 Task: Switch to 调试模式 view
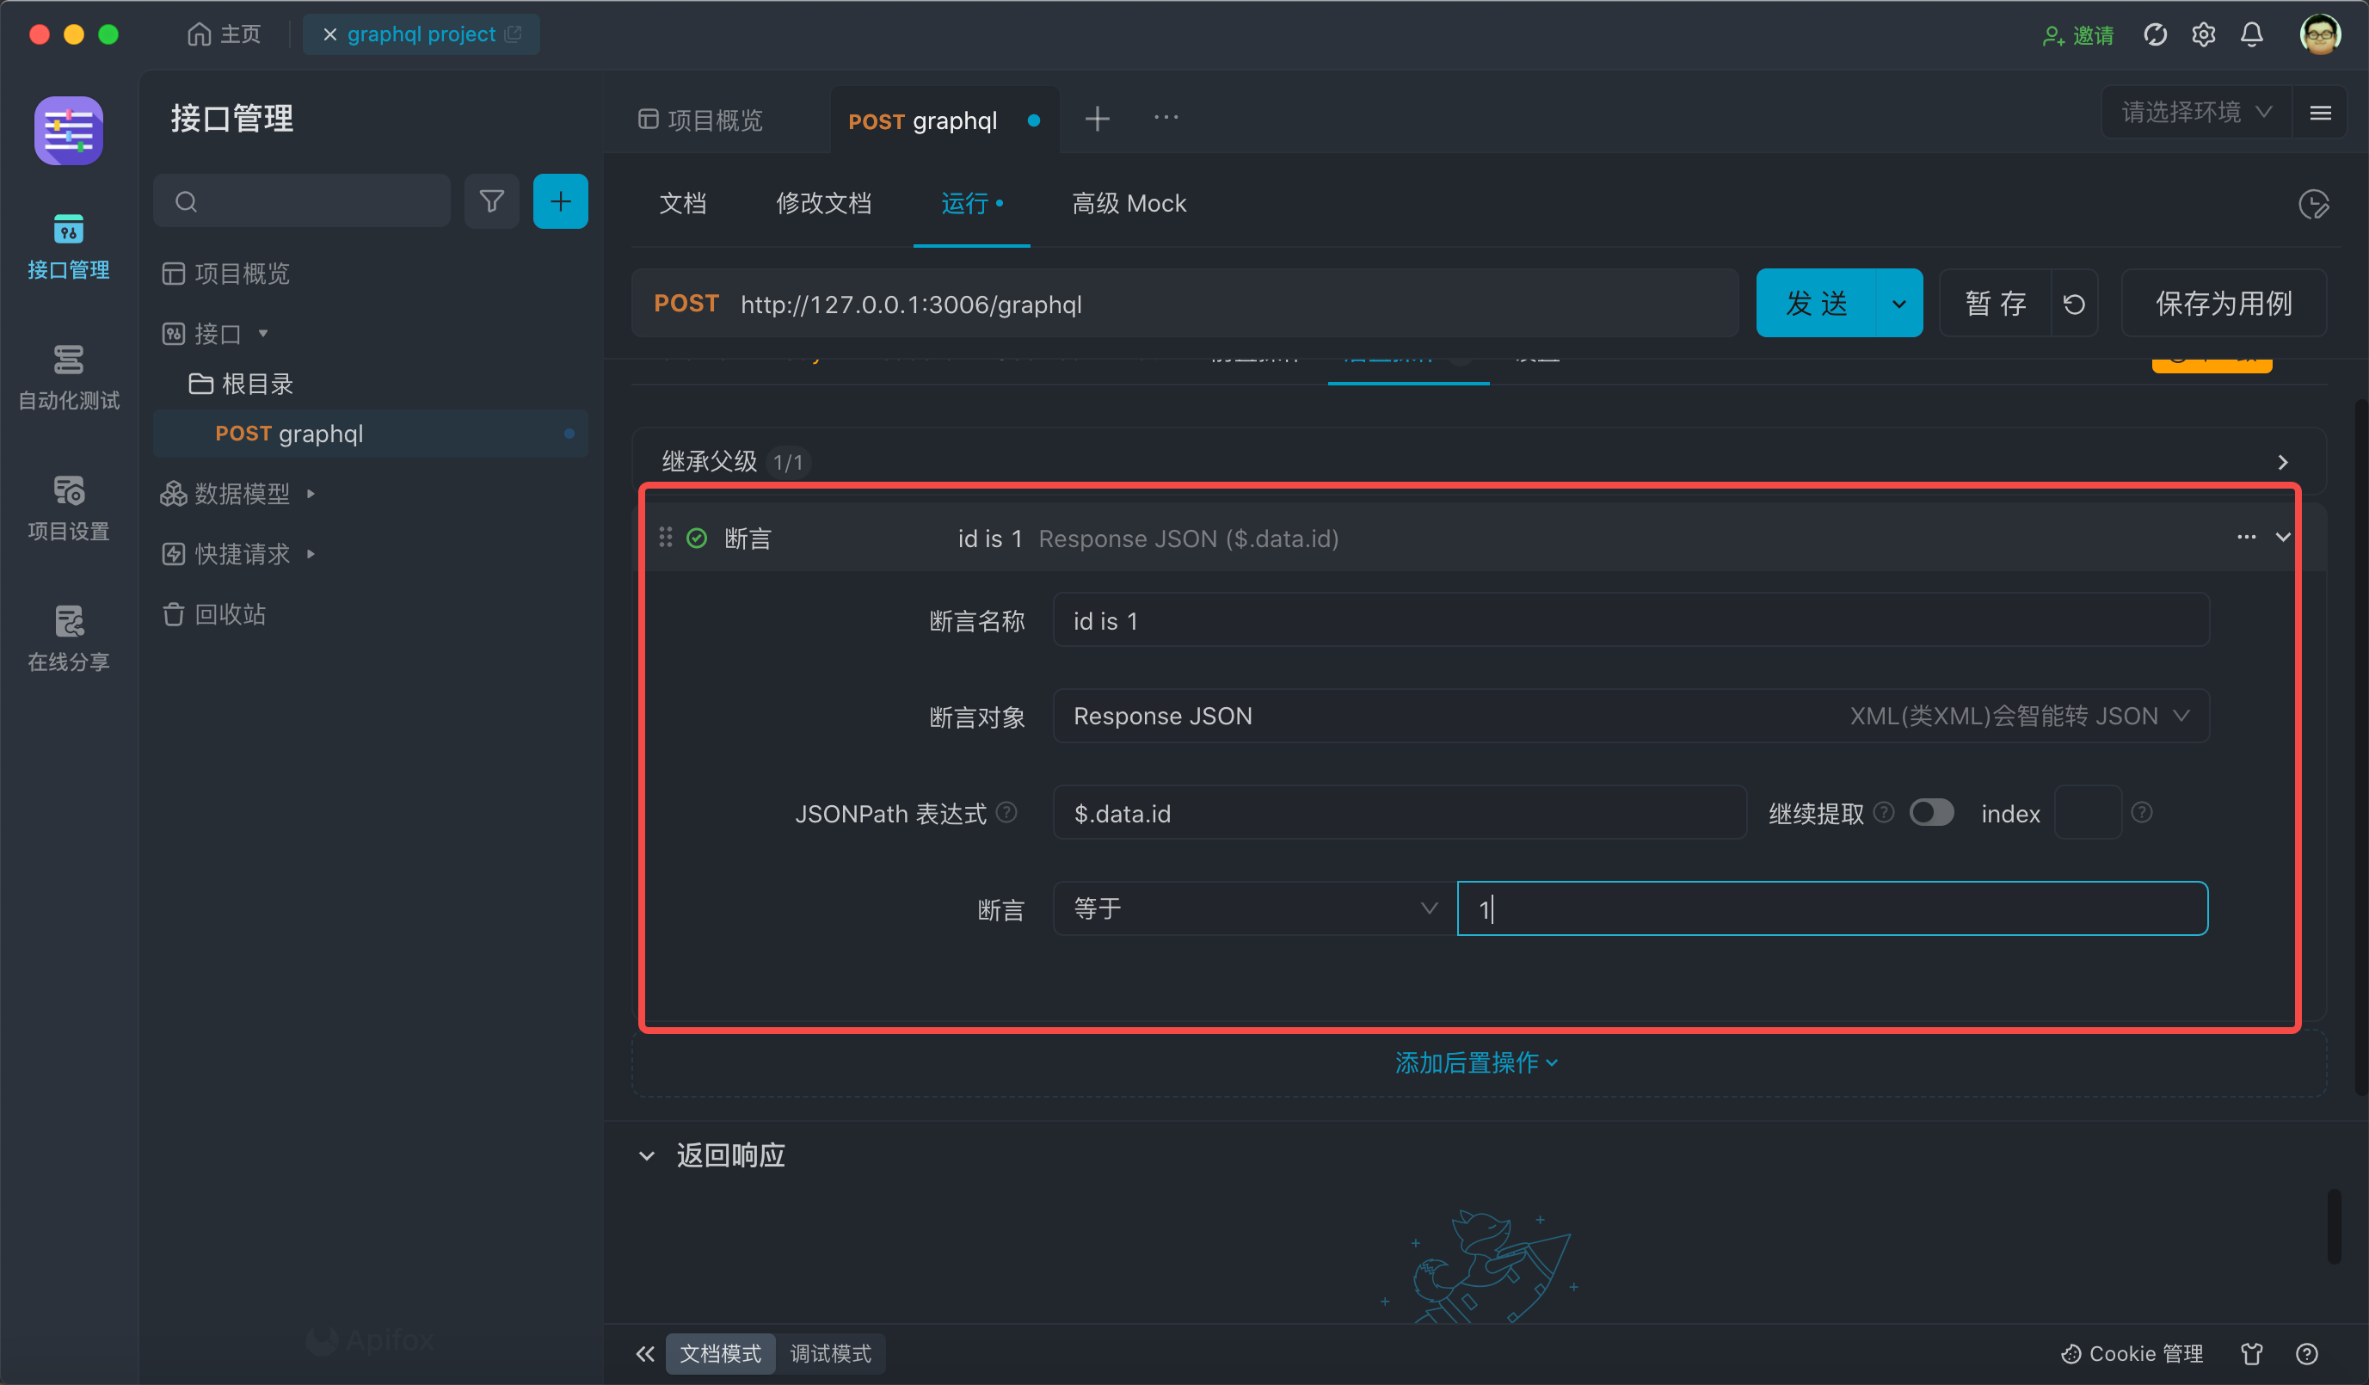(830, 1353)
